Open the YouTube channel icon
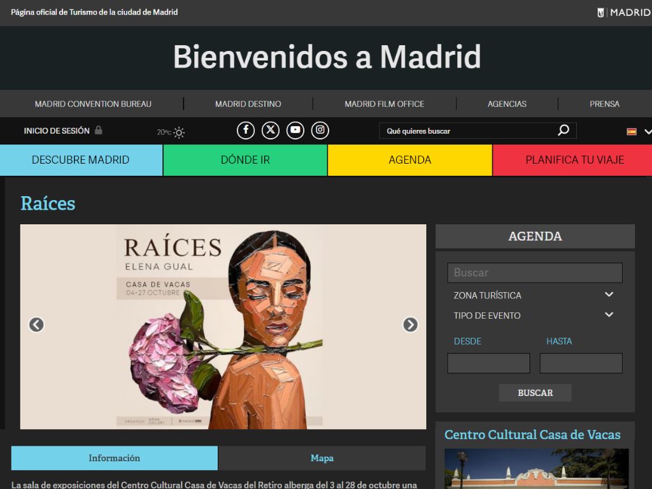Image resolution: width=652 pixels, height=489 pixels. [295, 130]
